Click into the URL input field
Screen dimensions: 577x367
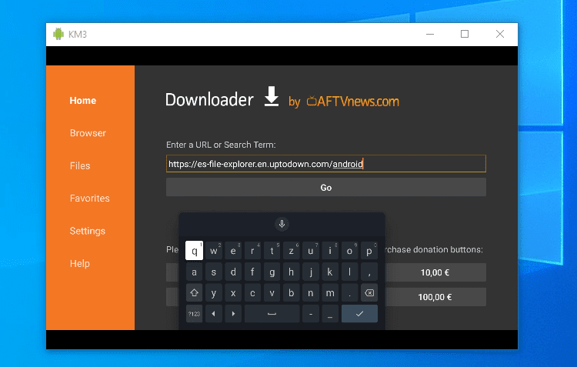point(326,164)
